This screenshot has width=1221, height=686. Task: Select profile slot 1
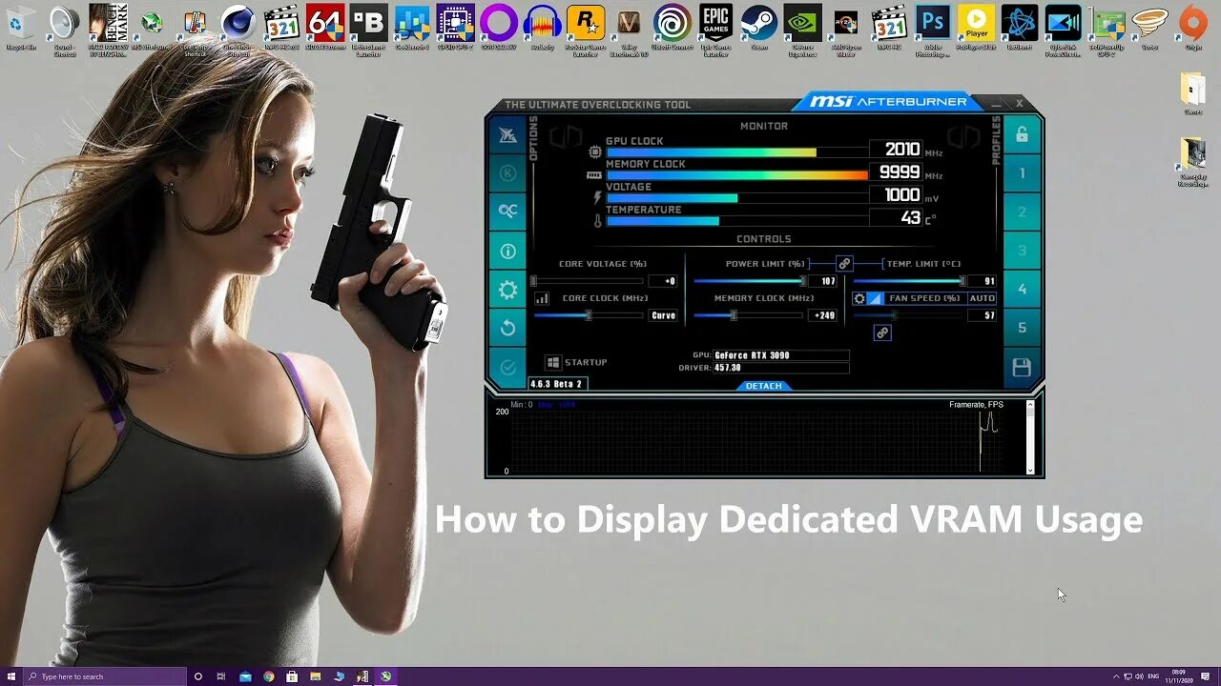coord(1022,173)
